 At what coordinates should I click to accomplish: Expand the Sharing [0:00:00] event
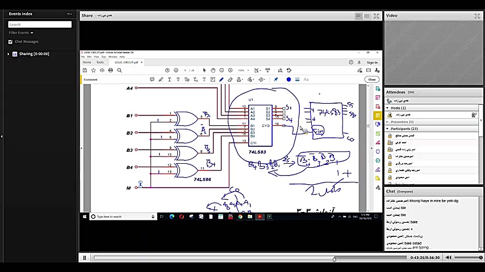coord(9,54)
